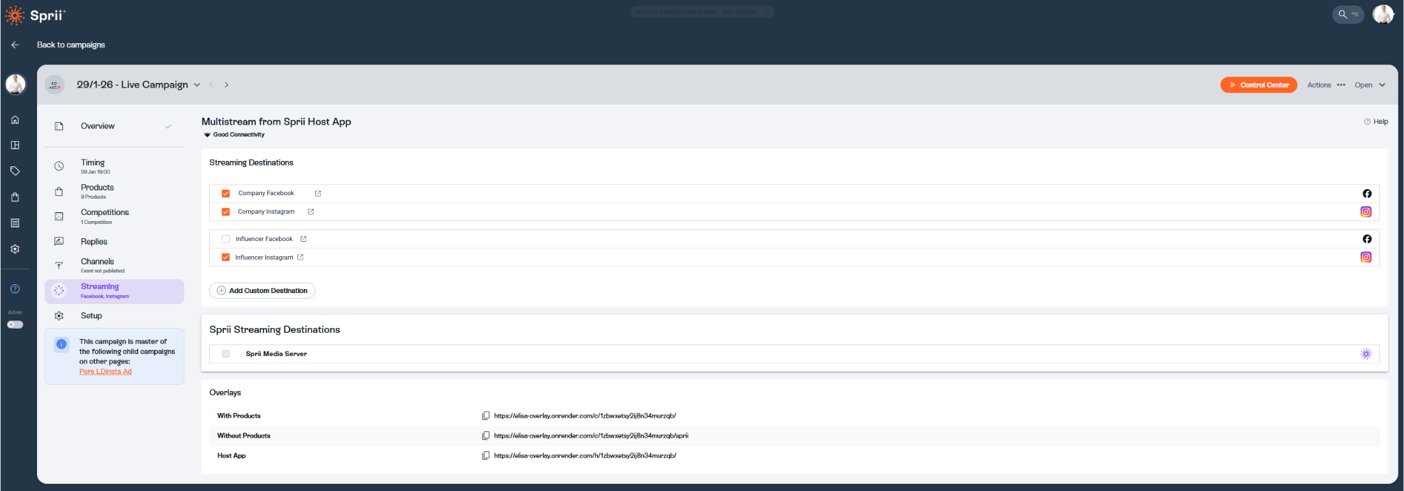Open the dashboard grid icon in sidebar
1404x491 pixels.
(x=15, y=145)
